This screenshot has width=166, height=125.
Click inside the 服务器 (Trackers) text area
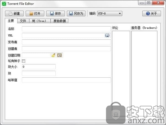[x=144, y=73]
